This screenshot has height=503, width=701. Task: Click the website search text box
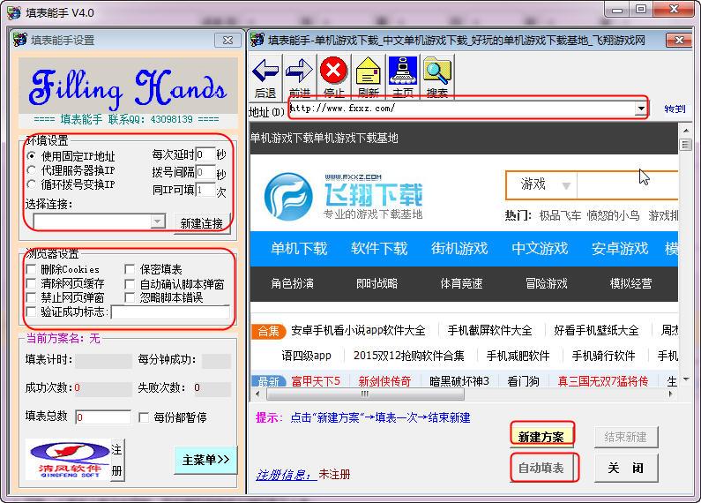[x=627, y=185]
